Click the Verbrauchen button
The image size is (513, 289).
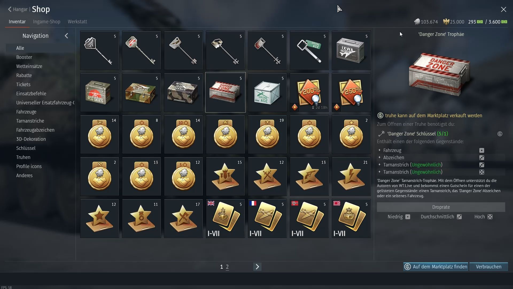489,267
